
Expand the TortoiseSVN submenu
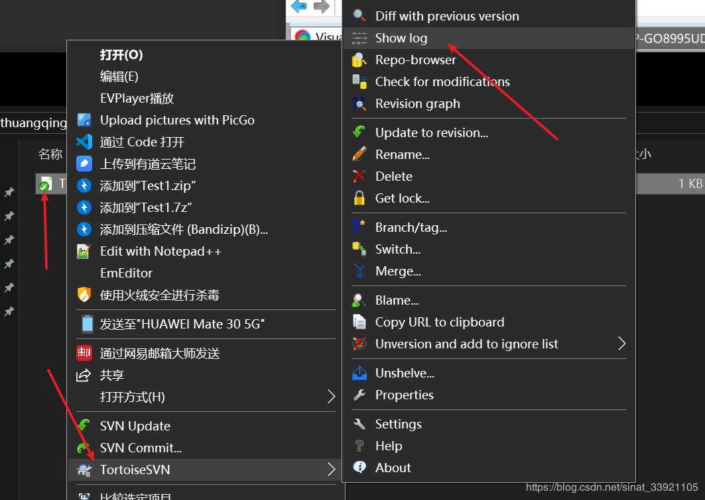(330, 470)
